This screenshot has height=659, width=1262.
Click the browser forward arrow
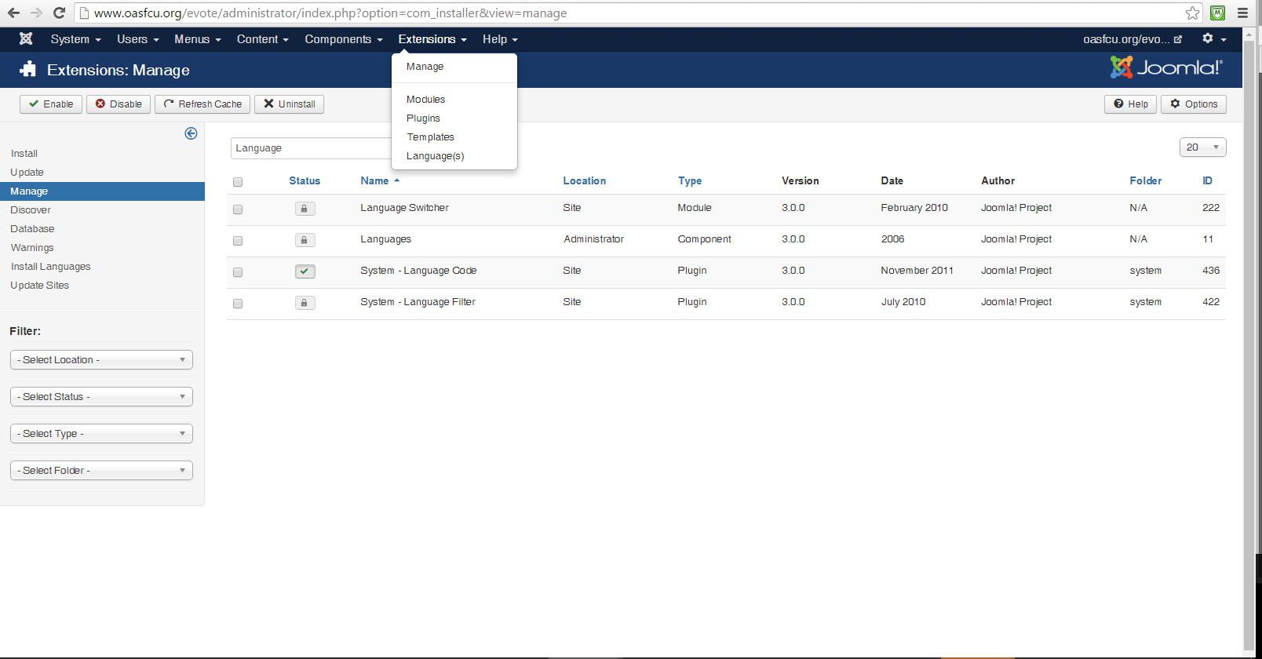click(36, 13)
